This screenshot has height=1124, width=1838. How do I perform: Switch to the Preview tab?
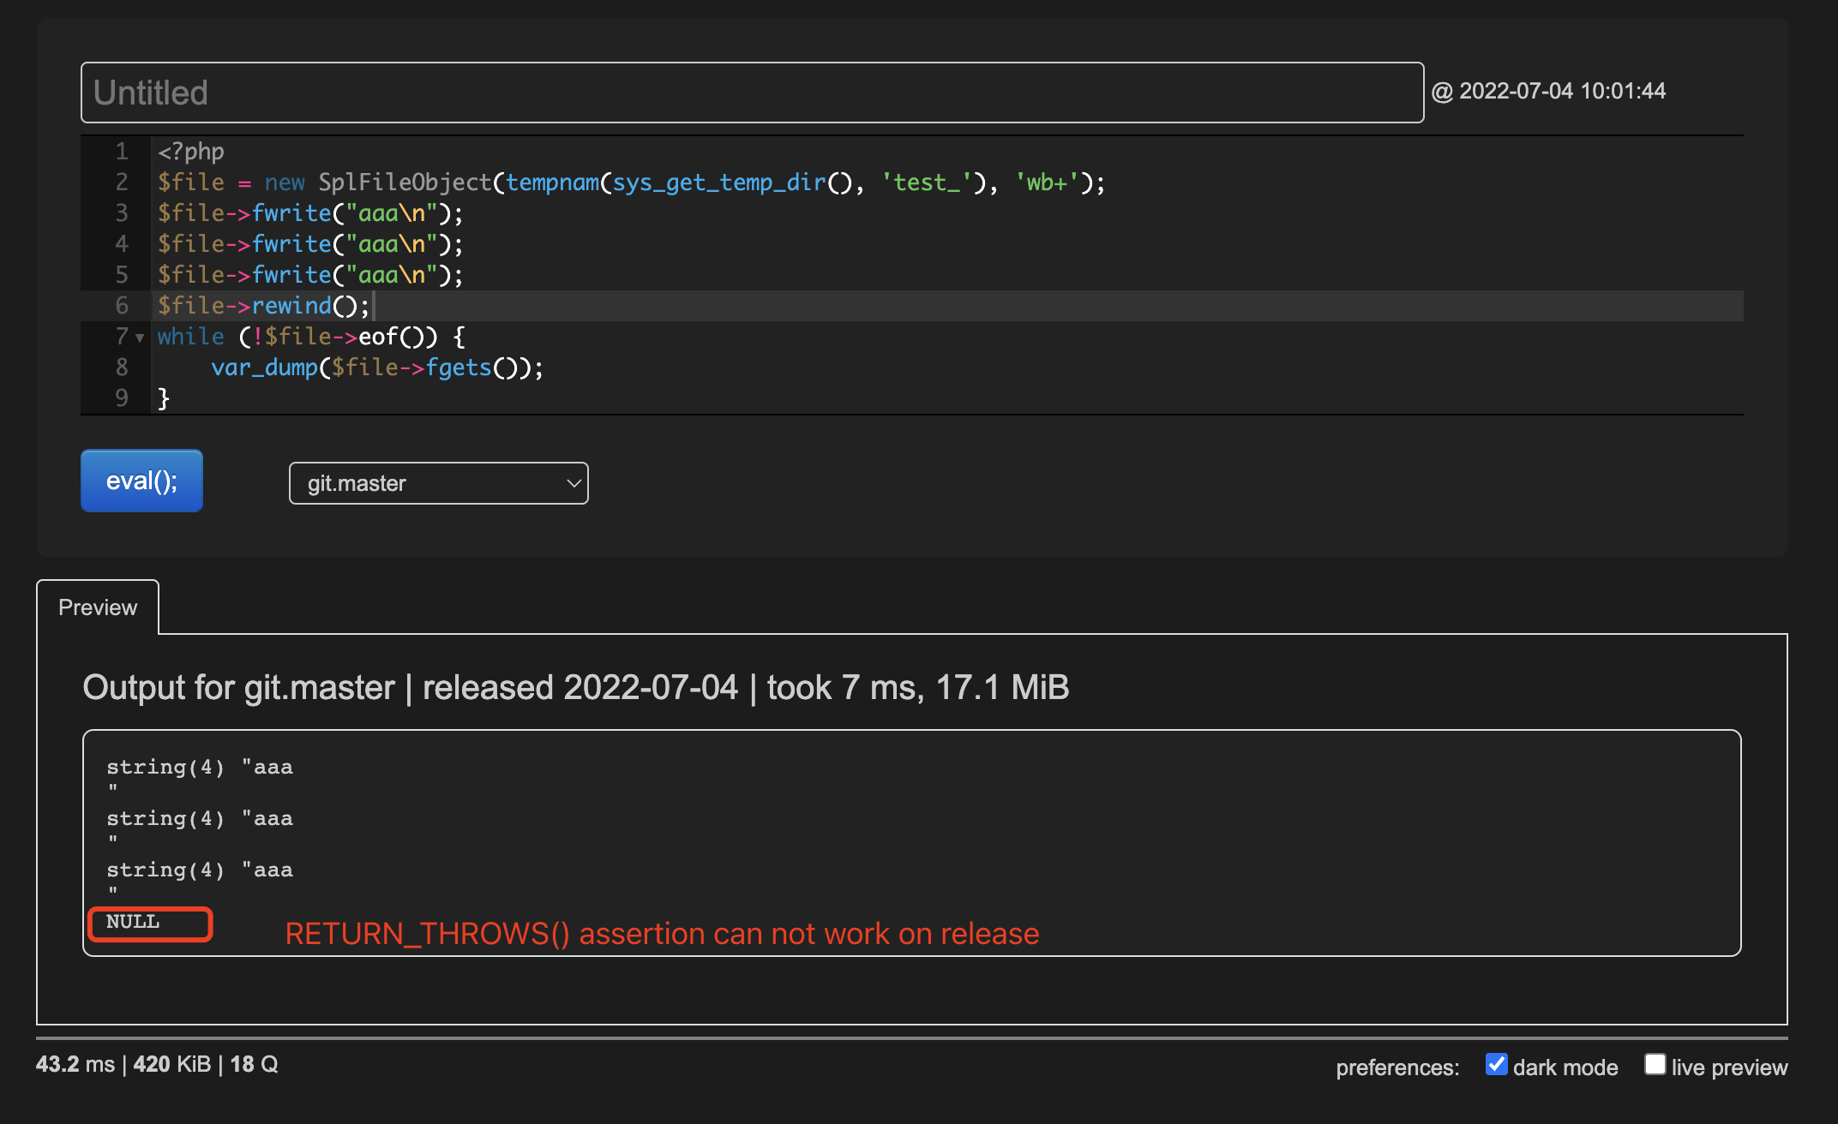pyautogui.click(x=98, y=607)
